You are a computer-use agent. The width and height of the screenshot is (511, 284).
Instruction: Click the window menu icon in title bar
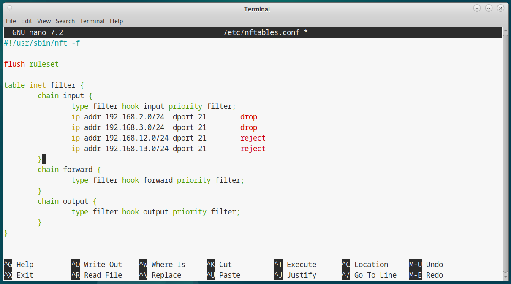click(x=10, y=8)
